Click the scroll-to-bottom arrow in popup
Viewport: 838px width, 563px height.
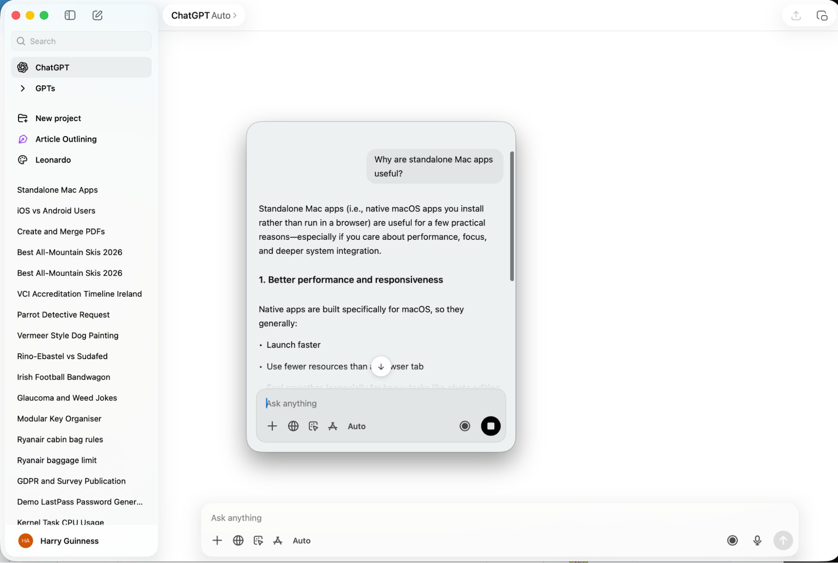(x=381, y=366)
